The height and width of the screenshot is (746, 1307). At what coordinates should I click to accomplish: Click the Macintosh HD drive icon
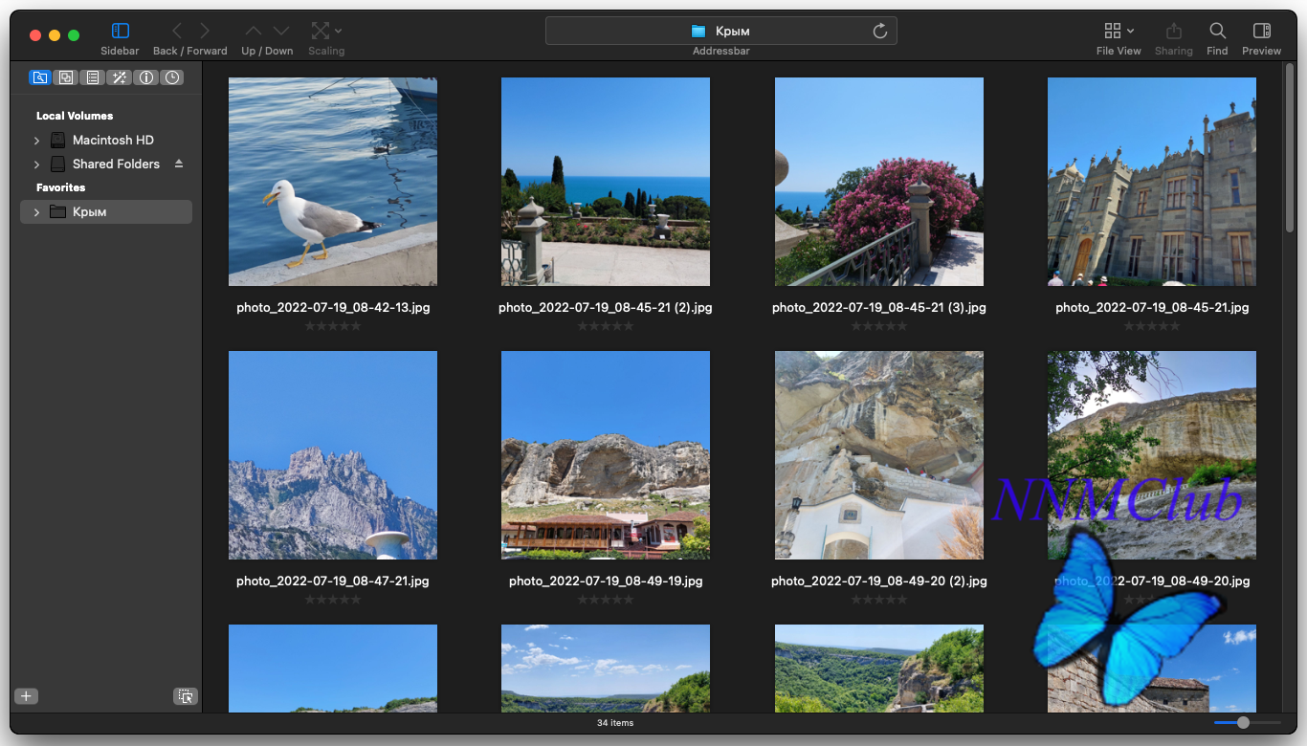tap(57, 140)
